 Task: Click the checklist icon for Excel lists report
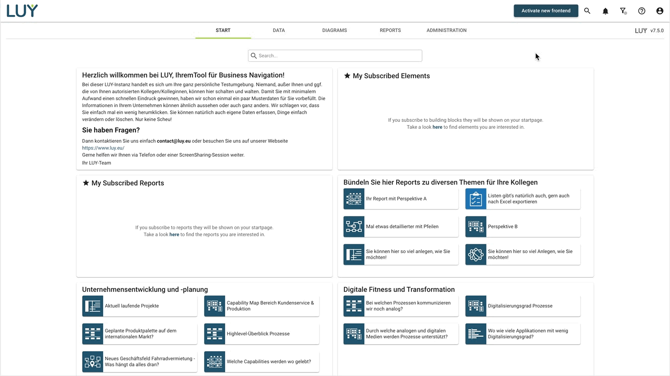(476, 199)
